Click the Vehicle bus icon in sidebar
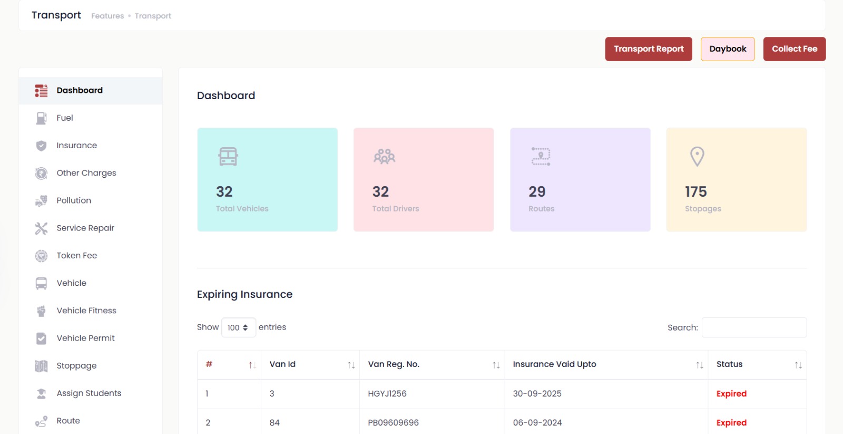 coord(41,283)
